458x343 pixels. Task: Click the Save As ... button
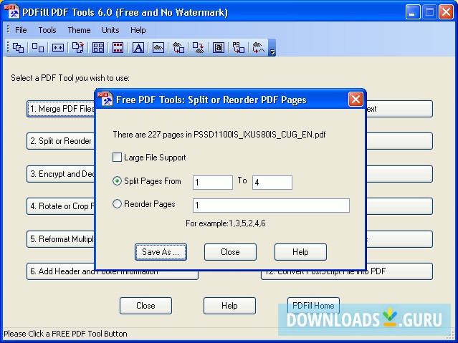pos(161,252)
